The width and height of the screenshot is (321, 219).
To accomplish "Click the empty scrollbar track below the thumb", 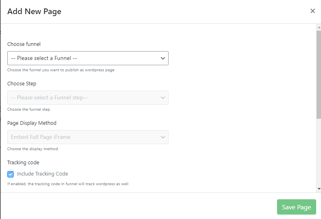I will coord(319,153).
